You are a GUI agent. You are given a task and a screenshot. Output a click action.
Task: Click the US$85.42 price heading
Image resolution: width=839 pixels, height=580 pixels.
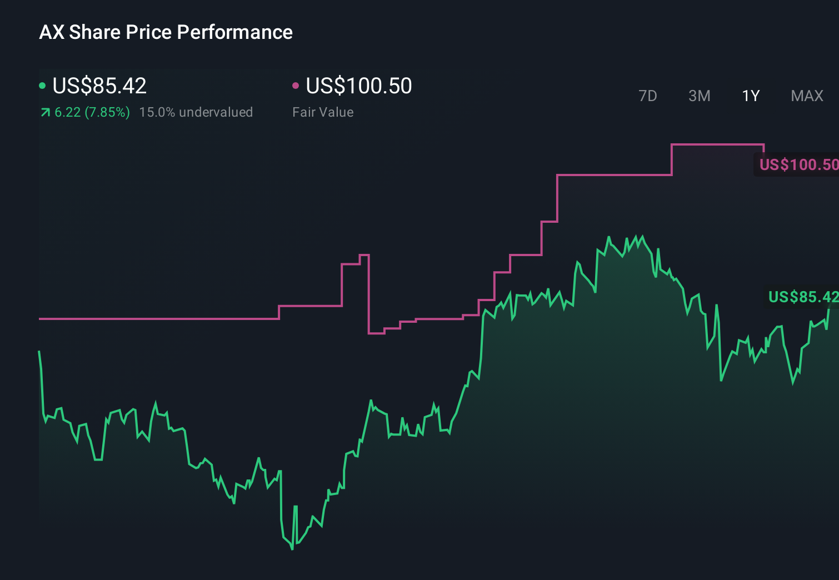coord(99,86)
